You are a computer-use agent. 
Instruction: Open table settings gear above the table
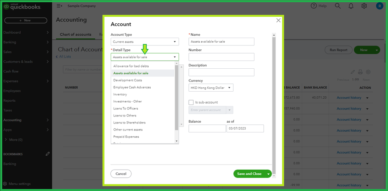pyautogui.click(x=368, y=72)
